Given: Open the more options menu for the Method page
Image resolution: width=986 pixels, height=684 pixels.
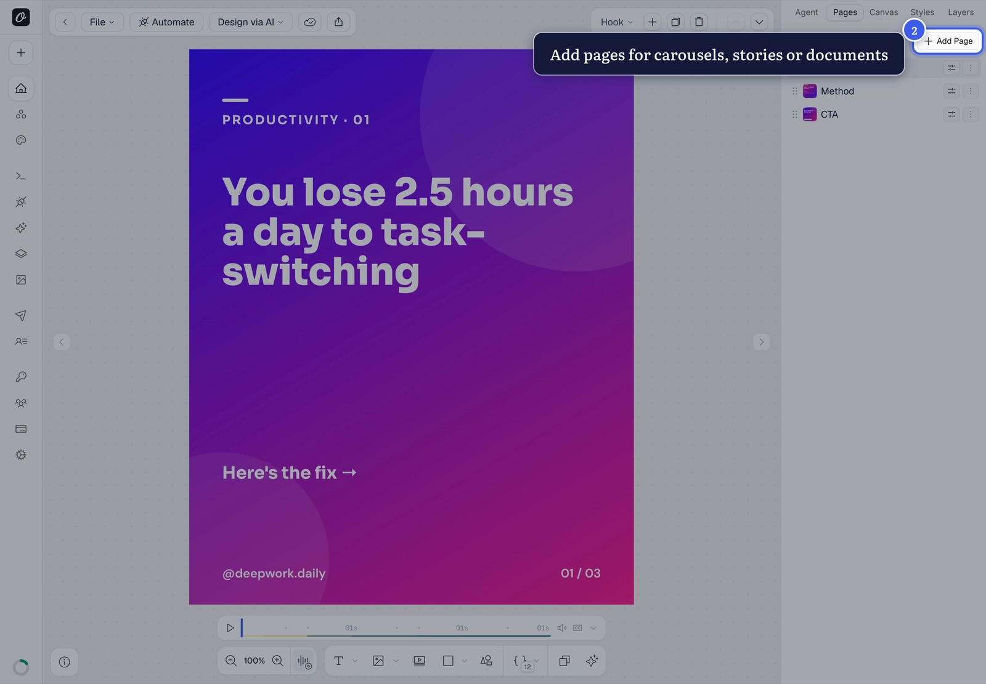Looking at the screenshot, I should coord(971,91).
